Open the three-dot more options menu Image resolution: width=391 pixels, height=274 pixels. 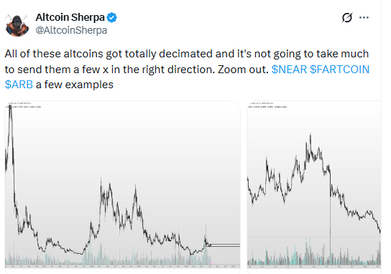click(x=364, y=17)
